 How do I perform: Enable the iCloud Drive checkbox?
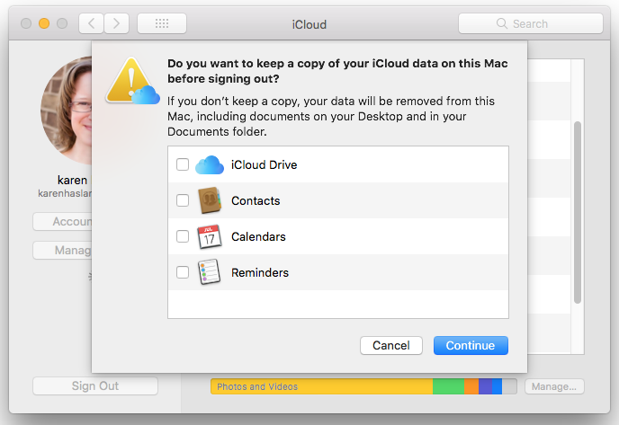pos(183,164)
